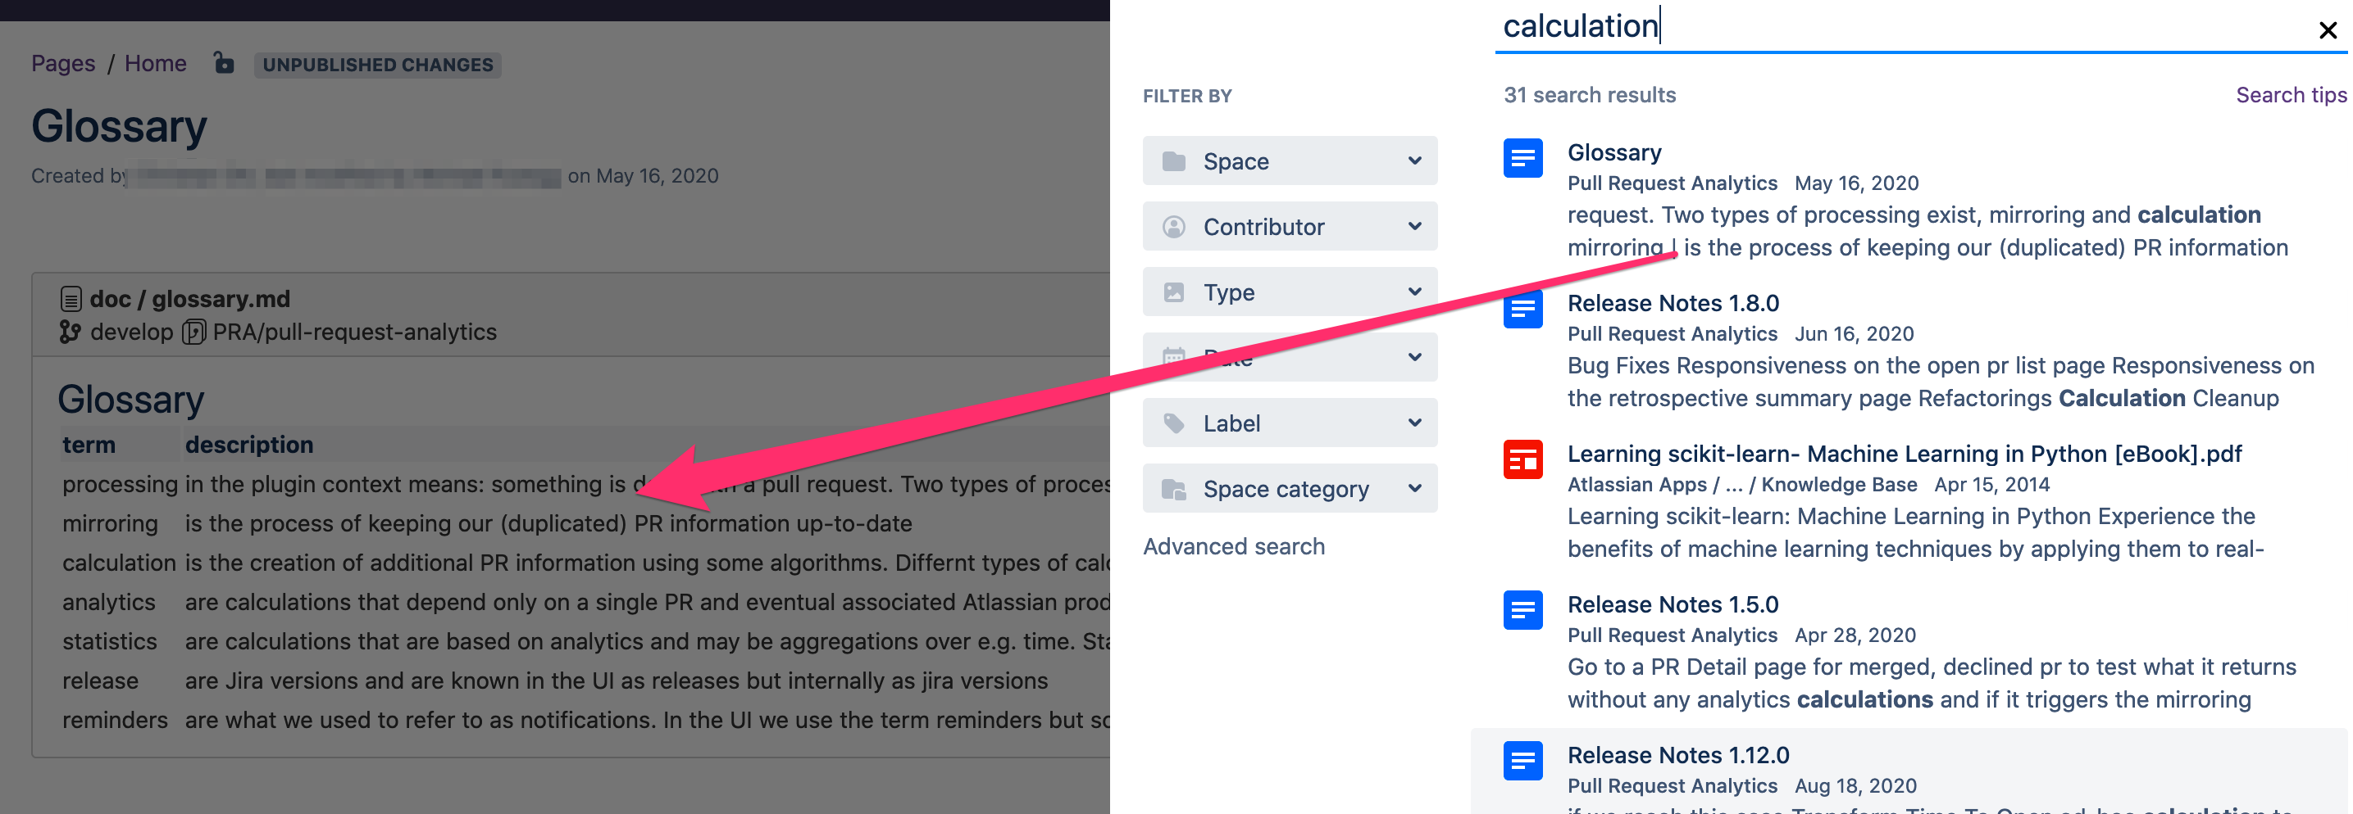The height and width of the screenshot is (814, 2353).
Task: Expand the Space filter dropdown
Action: point(1289,161)
